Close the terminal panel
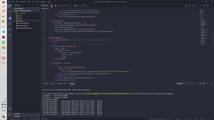214x120 pixels. coord(211,84)
